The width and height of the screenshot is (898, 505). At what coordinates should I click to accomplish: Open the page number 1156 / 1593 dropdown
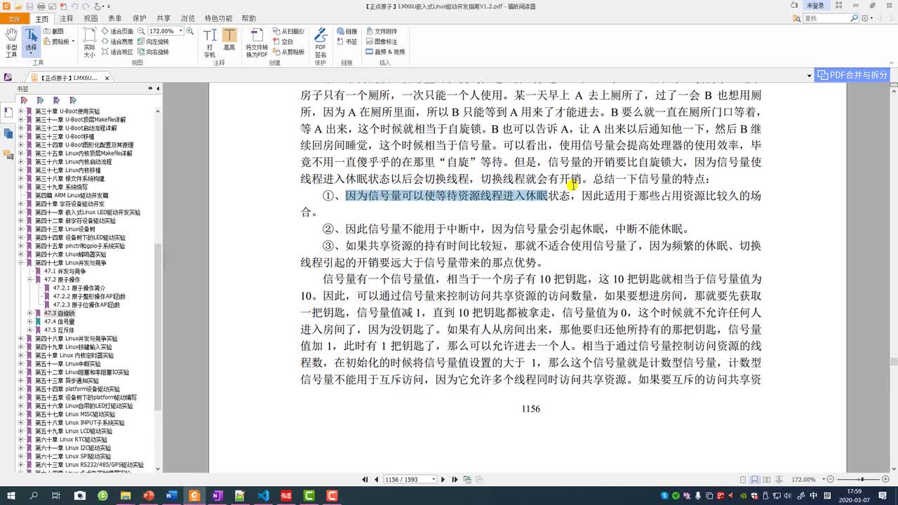pyautogui.click(x=433, y=479)
